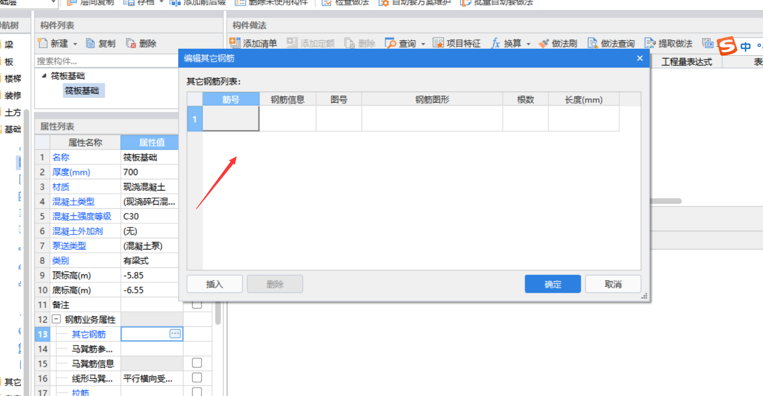The width and height of the screenshot is (763, 396).
Task: Select 土方 in the navigation tree
Action: click(13, 112)
